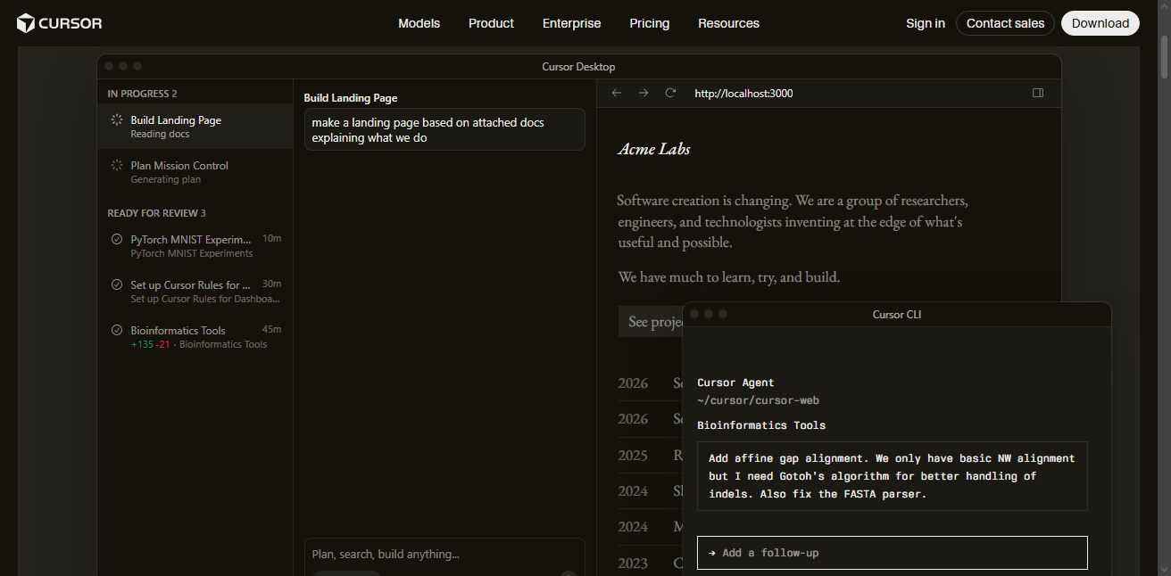The height and width of the screenshot is (576, 1171).
Task: Open the Enterprise menu item
Action: 571,23
